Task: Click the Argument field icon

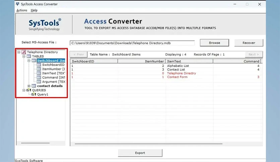Action: tap(39, 82)
